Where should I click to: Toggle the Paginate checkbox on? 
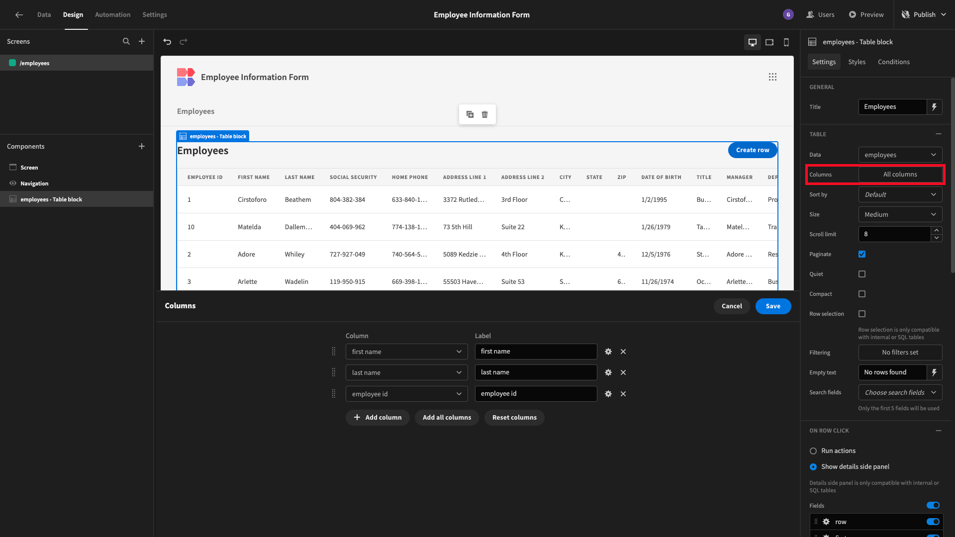[862, 255]
